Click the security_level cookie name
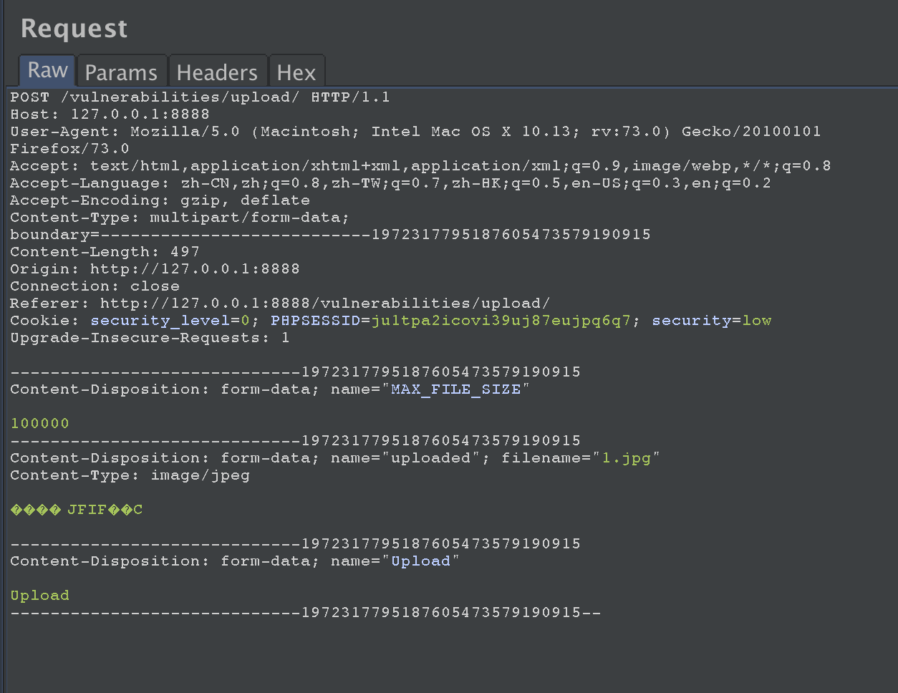Viewport: 898px width, 693px height. click(160, 321)
